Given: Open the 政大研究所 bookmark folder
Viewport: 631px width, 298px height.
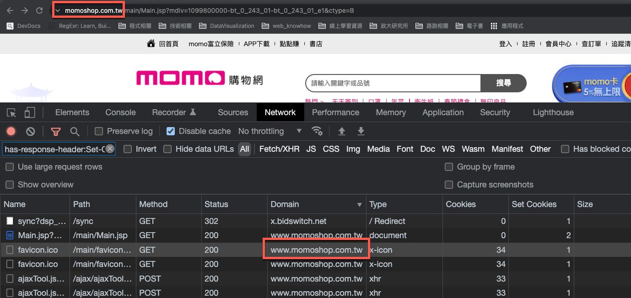Looking at the screenshot, I should [x=389, y=26].
